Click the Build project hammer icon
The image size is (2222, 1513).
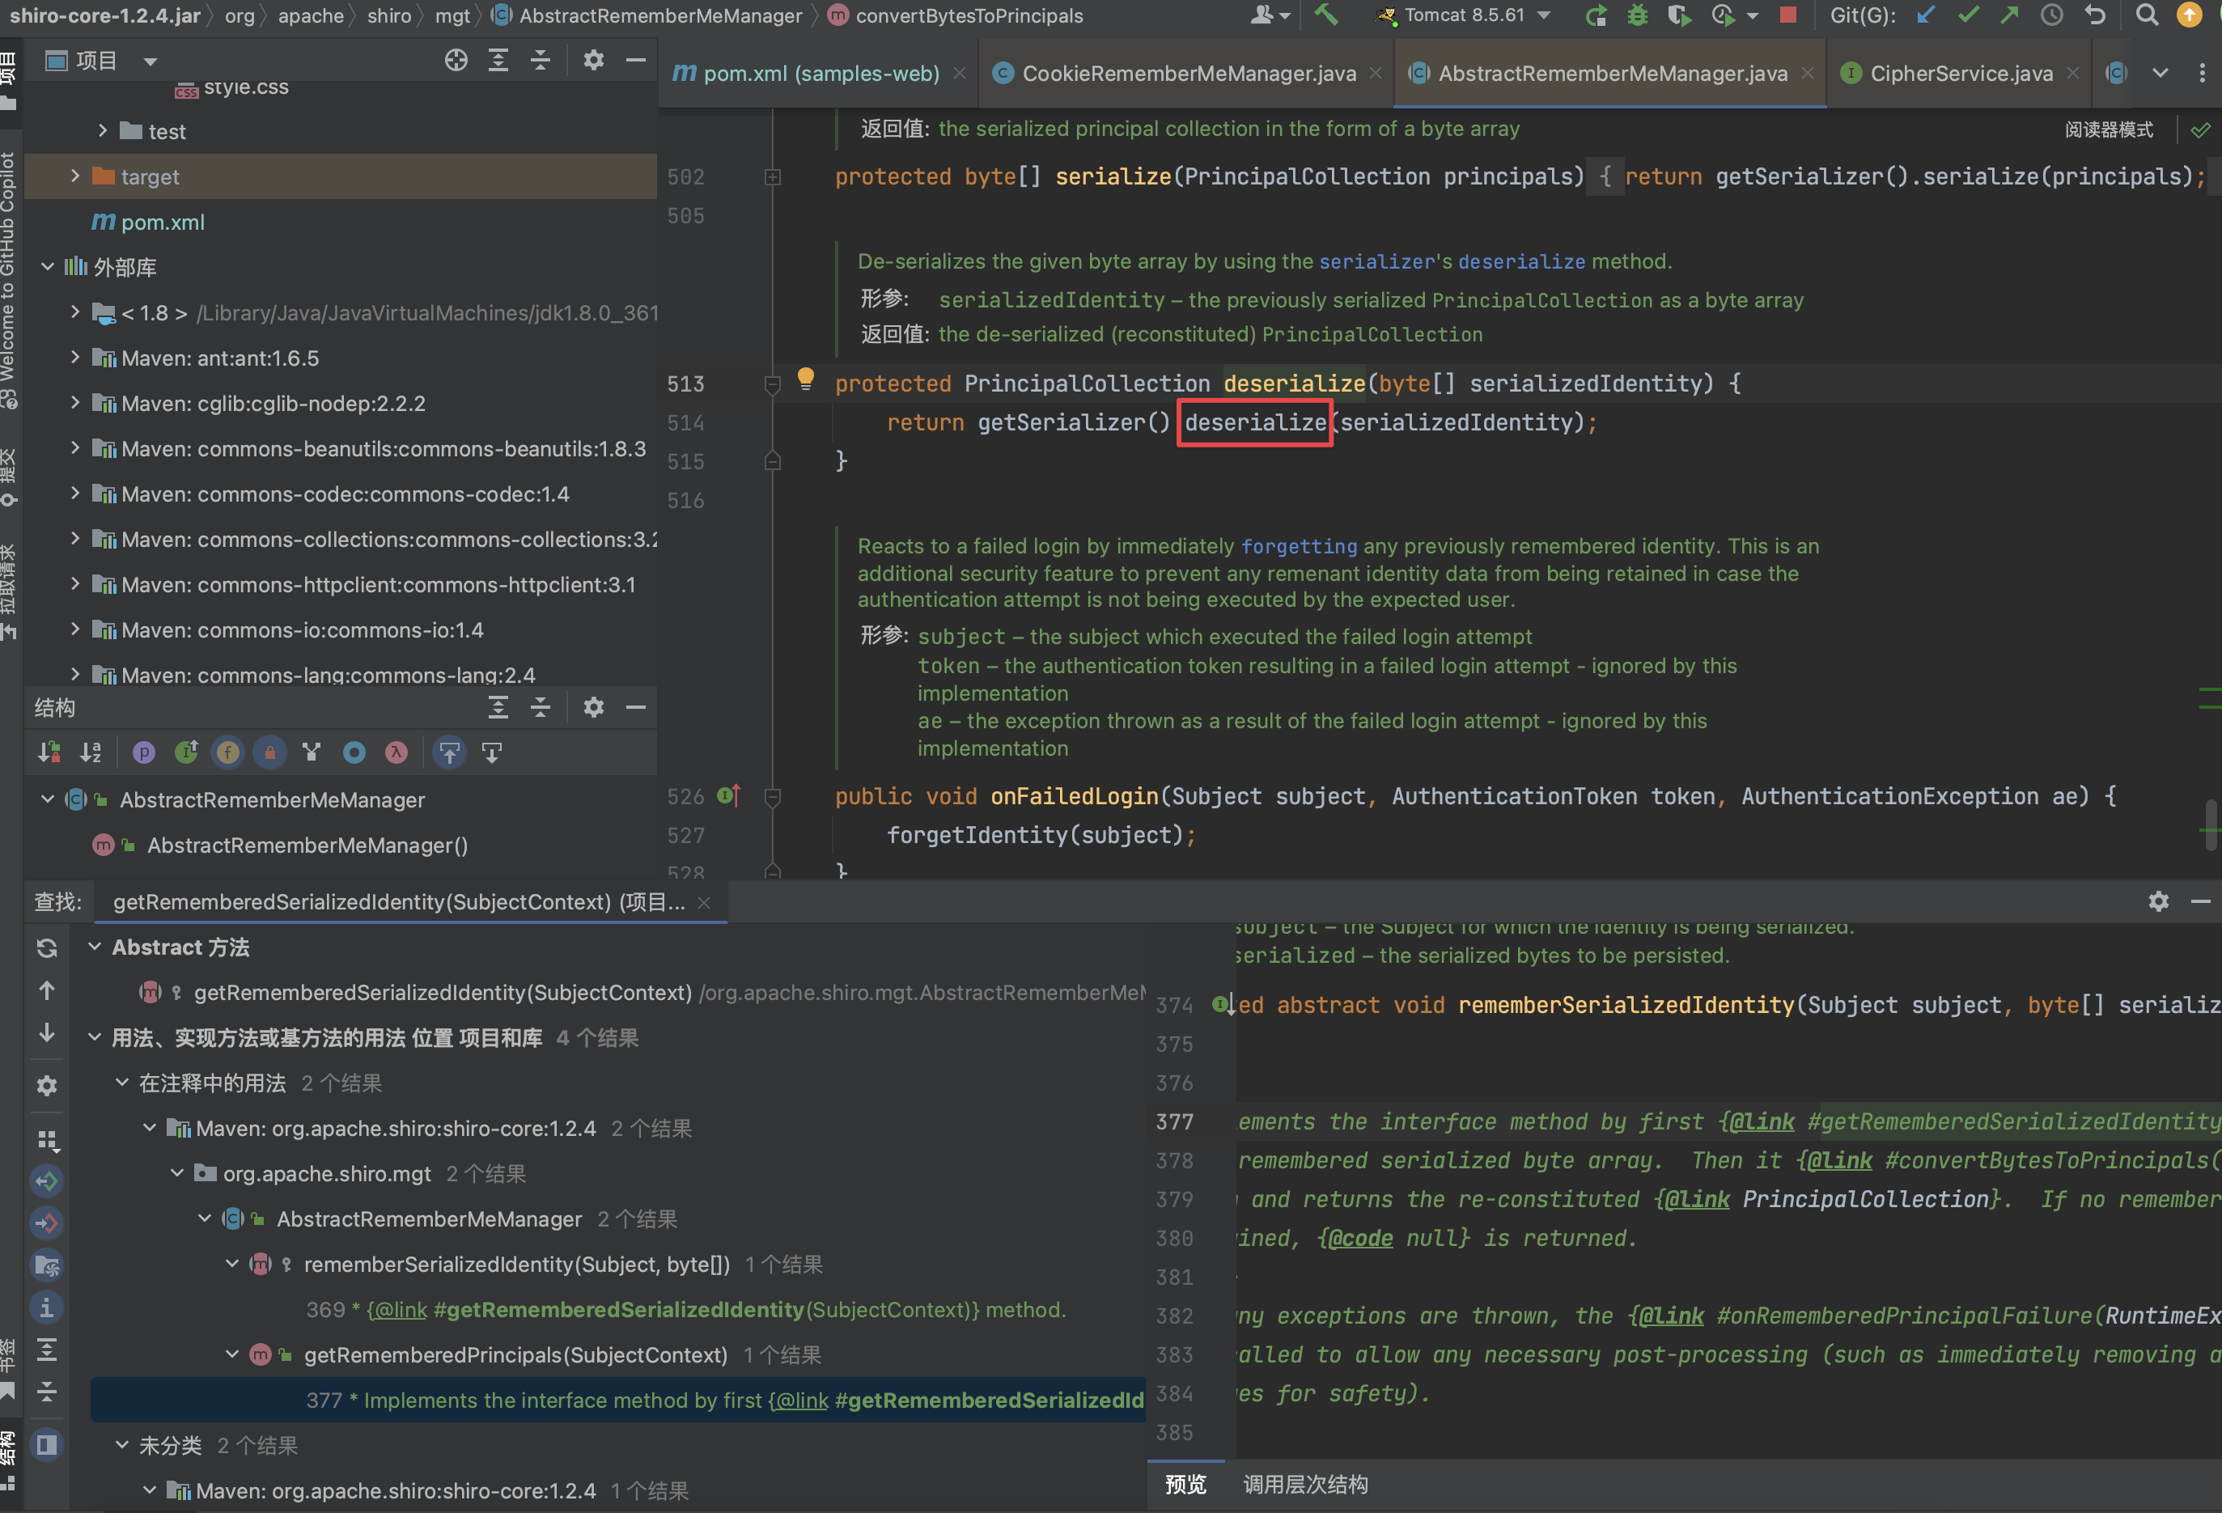[x=1326, y=15]
